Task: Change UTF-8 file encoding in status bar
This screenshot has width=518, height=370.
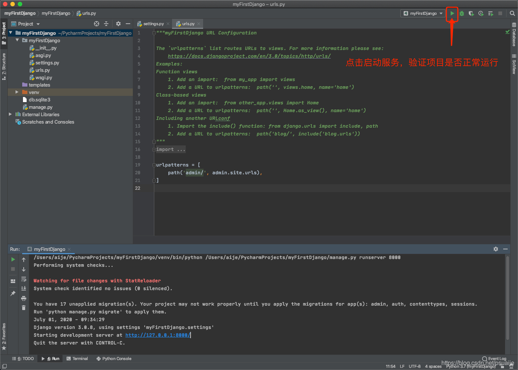Action: (x=415, y=366)
